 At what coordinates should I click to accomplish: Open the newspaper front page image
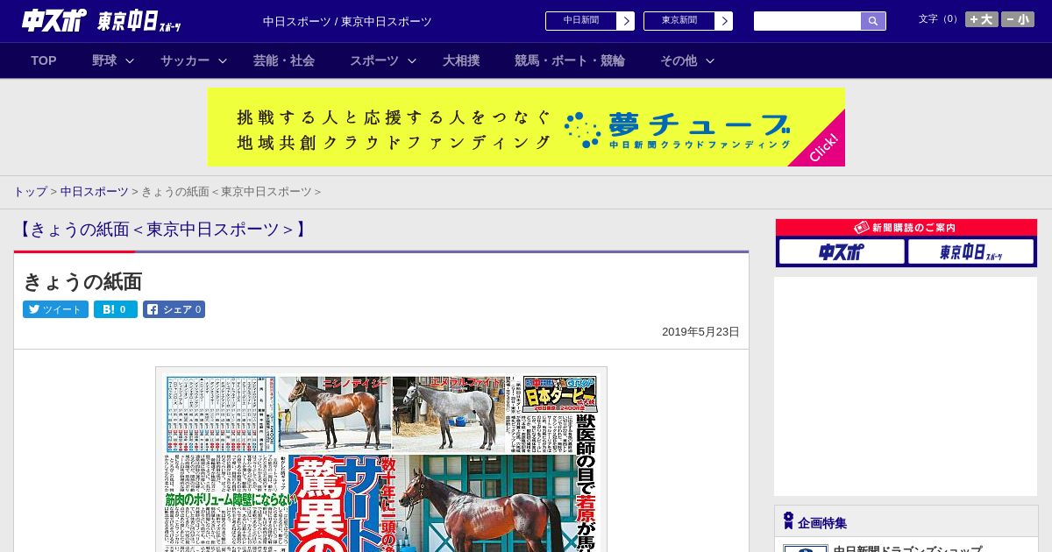(x=381, y=459)
